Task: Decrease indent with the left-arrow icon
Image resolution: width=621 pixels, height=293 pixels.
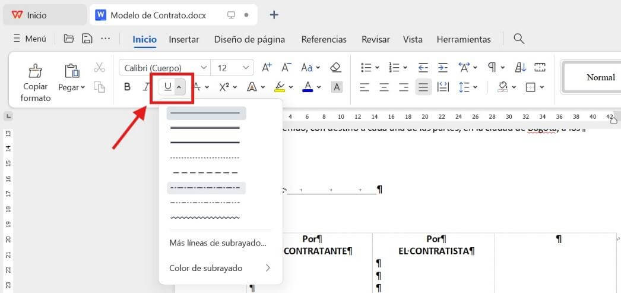Action: point(423,68)
